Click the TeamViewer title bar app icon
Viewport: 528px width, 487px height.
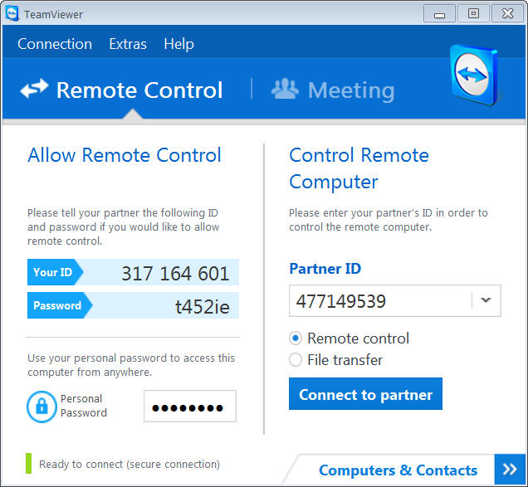(12, 14)
